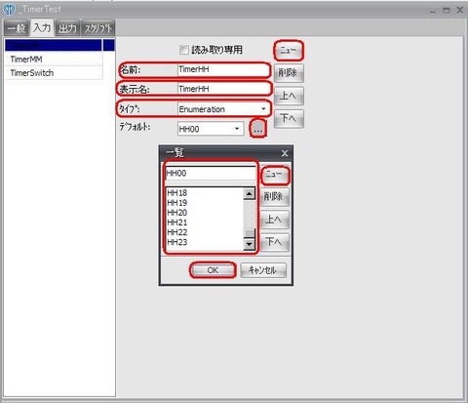Maximize the _TimerTest window
468x403 pixels.
coord(447,11)
